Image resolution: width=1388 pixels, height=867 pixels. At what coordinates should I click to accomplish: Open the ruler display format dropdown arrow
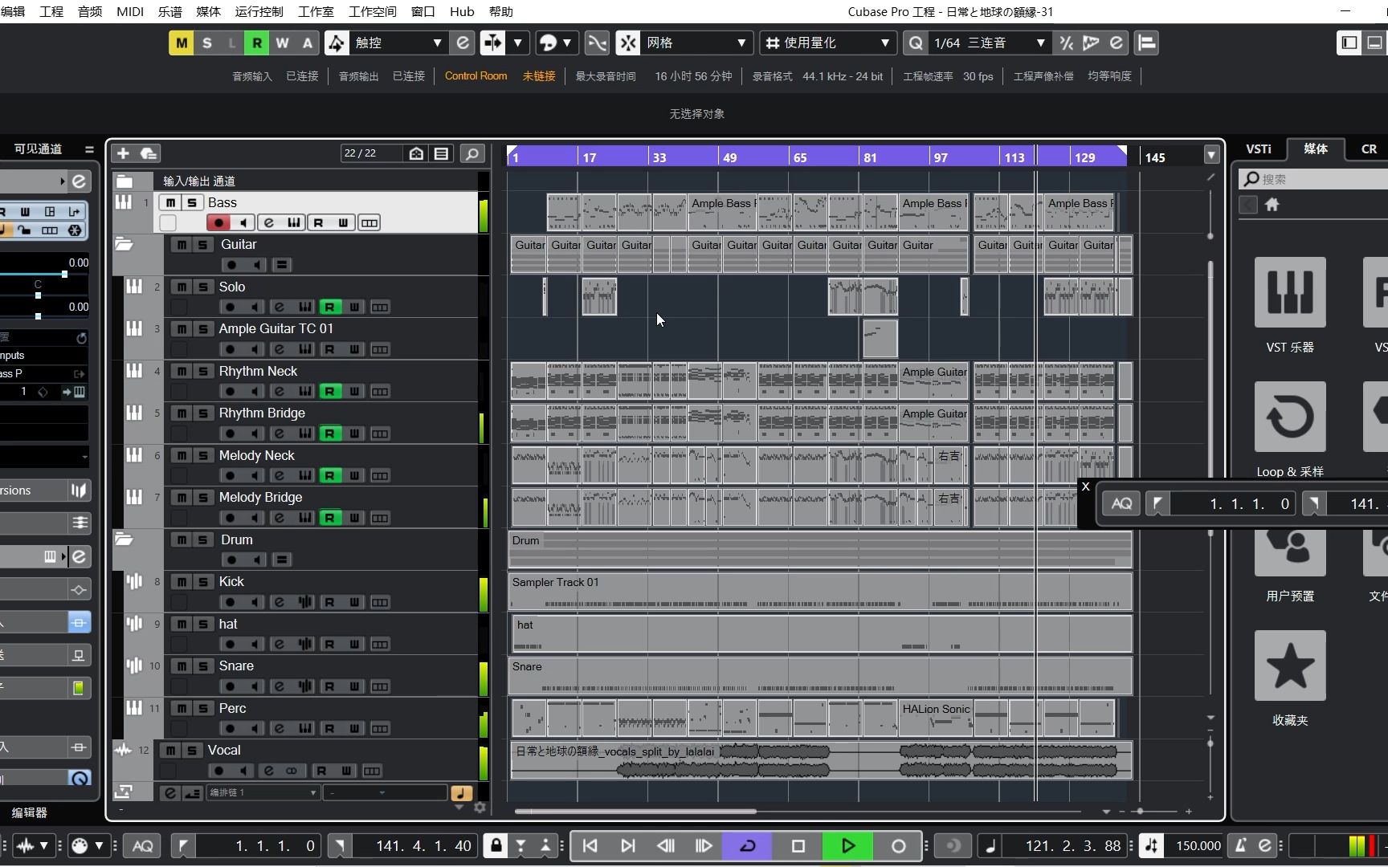(x=1211, y=154)
